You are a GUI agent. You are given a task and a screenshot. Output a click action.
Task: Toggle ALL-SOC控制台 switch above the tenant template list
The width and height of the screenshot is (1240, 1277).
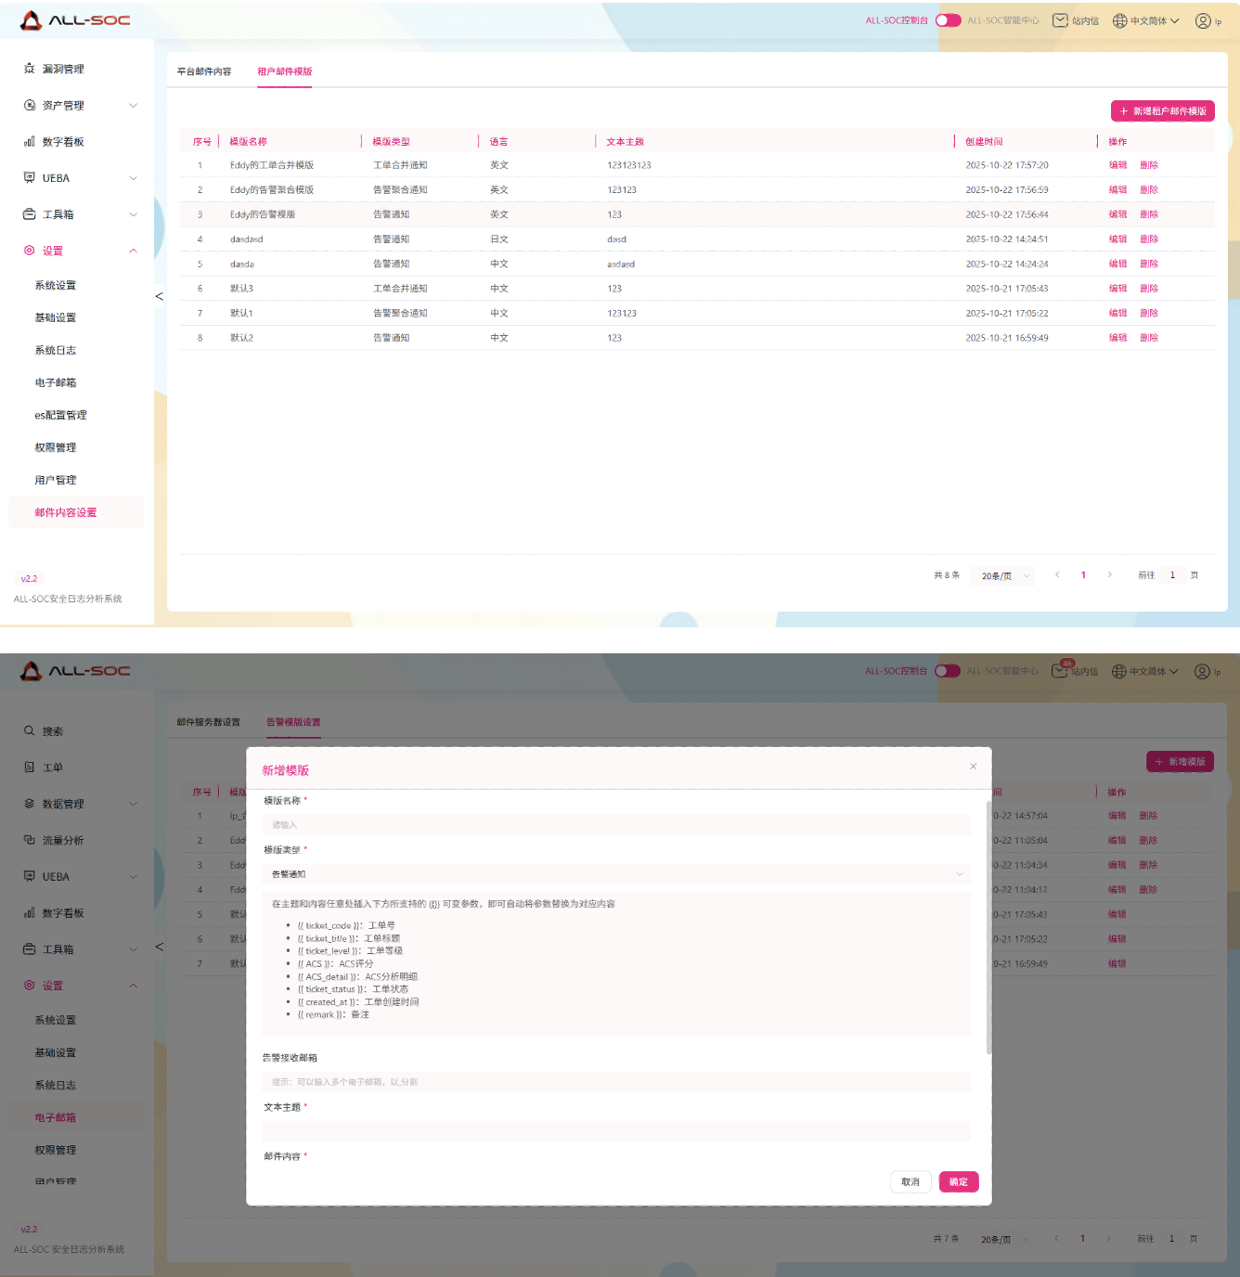pyautogui.click(x=948, y=20)
